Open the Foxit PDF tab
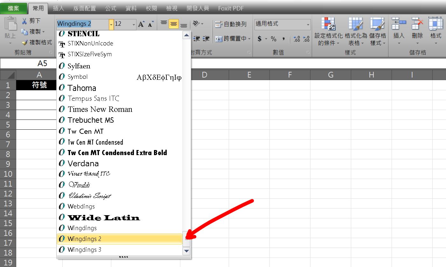The height and width of the screenshot is (267, 446). pyautogui.click(x=231, y=8)
